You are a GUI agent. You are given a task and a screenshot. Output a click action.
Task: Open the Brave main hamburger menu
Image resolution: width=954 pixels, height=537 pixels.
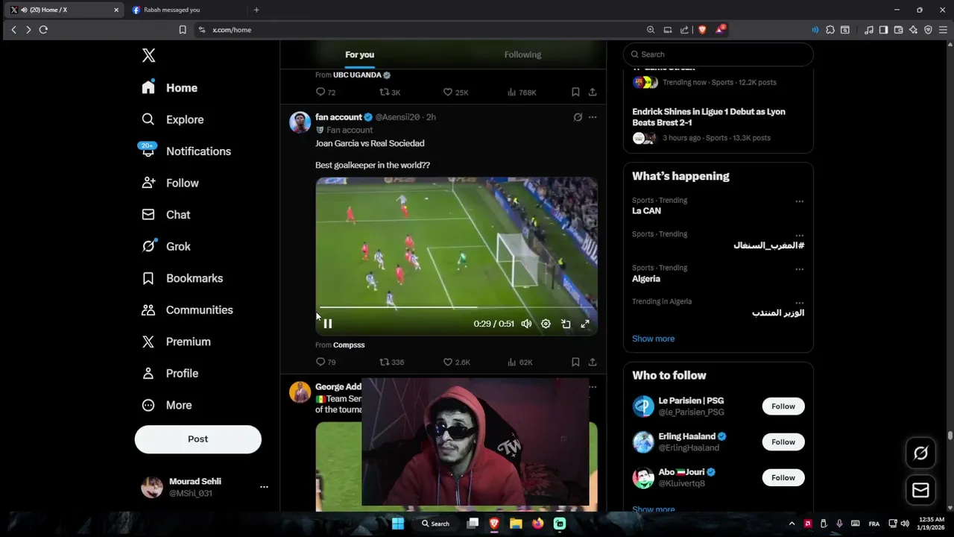click(x=943, y=30)
